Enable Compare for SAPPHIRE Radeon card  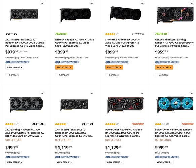(x=107, y=75)
